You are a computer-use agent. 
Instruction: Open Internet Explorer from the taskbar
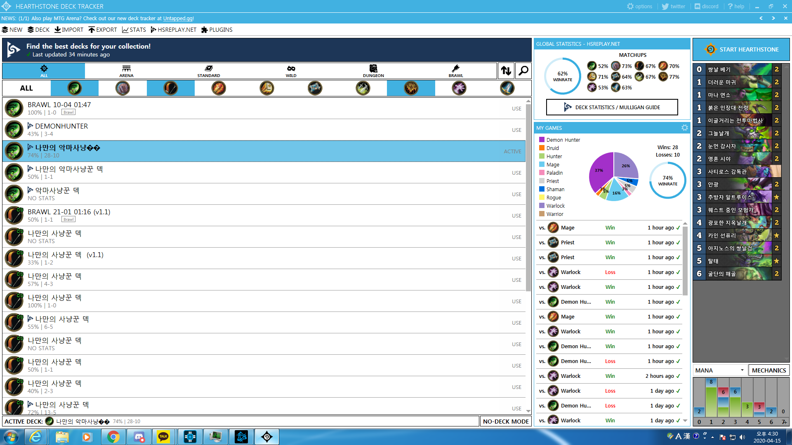[36, 437]
